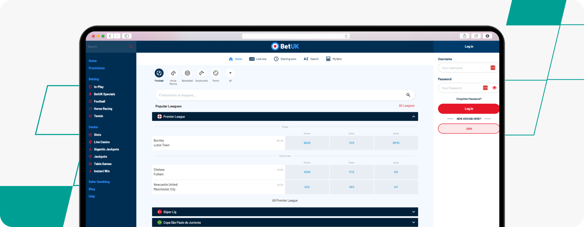The height and width of the screenshot is (227, 584).
Task: Open the Help link
Action: coord(92,197)
